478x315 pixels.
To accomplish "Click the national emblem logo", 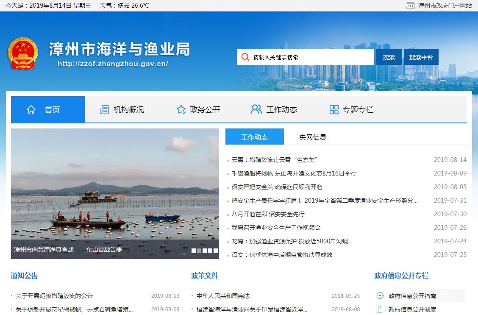I will pos(23,54).
